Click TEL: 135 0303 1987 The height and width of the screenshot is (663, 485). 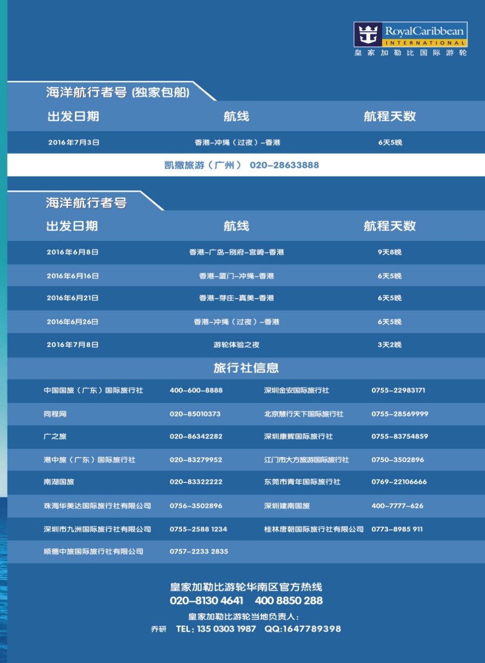coord(216,629)
